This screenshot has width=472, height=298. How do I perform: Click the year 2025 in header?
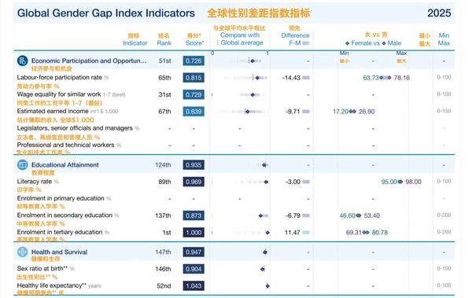tap(439, 13)
